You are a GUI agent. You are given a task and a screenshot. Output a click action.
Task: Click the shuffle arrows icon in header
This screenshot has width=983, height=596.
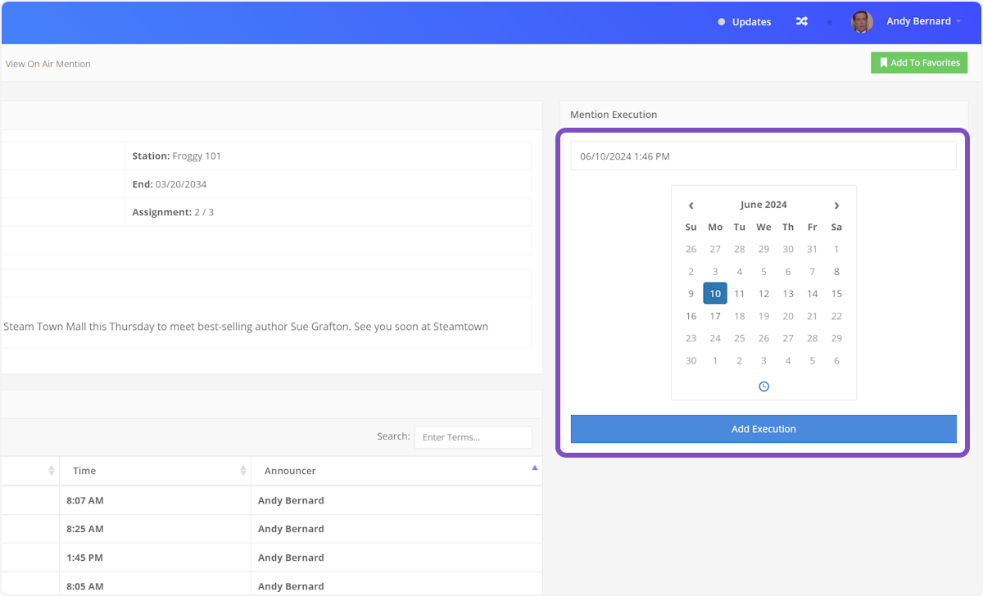801,22
